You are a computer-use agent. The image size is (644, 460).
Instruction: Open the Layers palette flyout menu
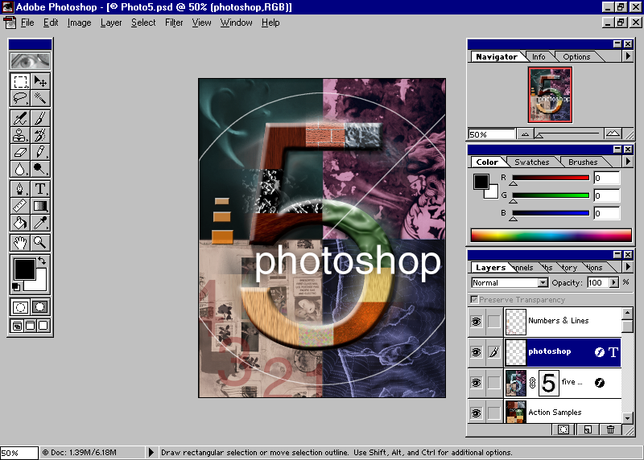pyautogui.click(x=628, y=267)
